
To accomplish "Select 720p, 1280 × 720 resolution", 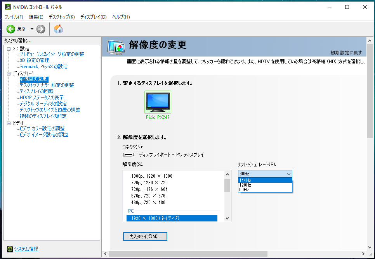I will tap(149, 183).
